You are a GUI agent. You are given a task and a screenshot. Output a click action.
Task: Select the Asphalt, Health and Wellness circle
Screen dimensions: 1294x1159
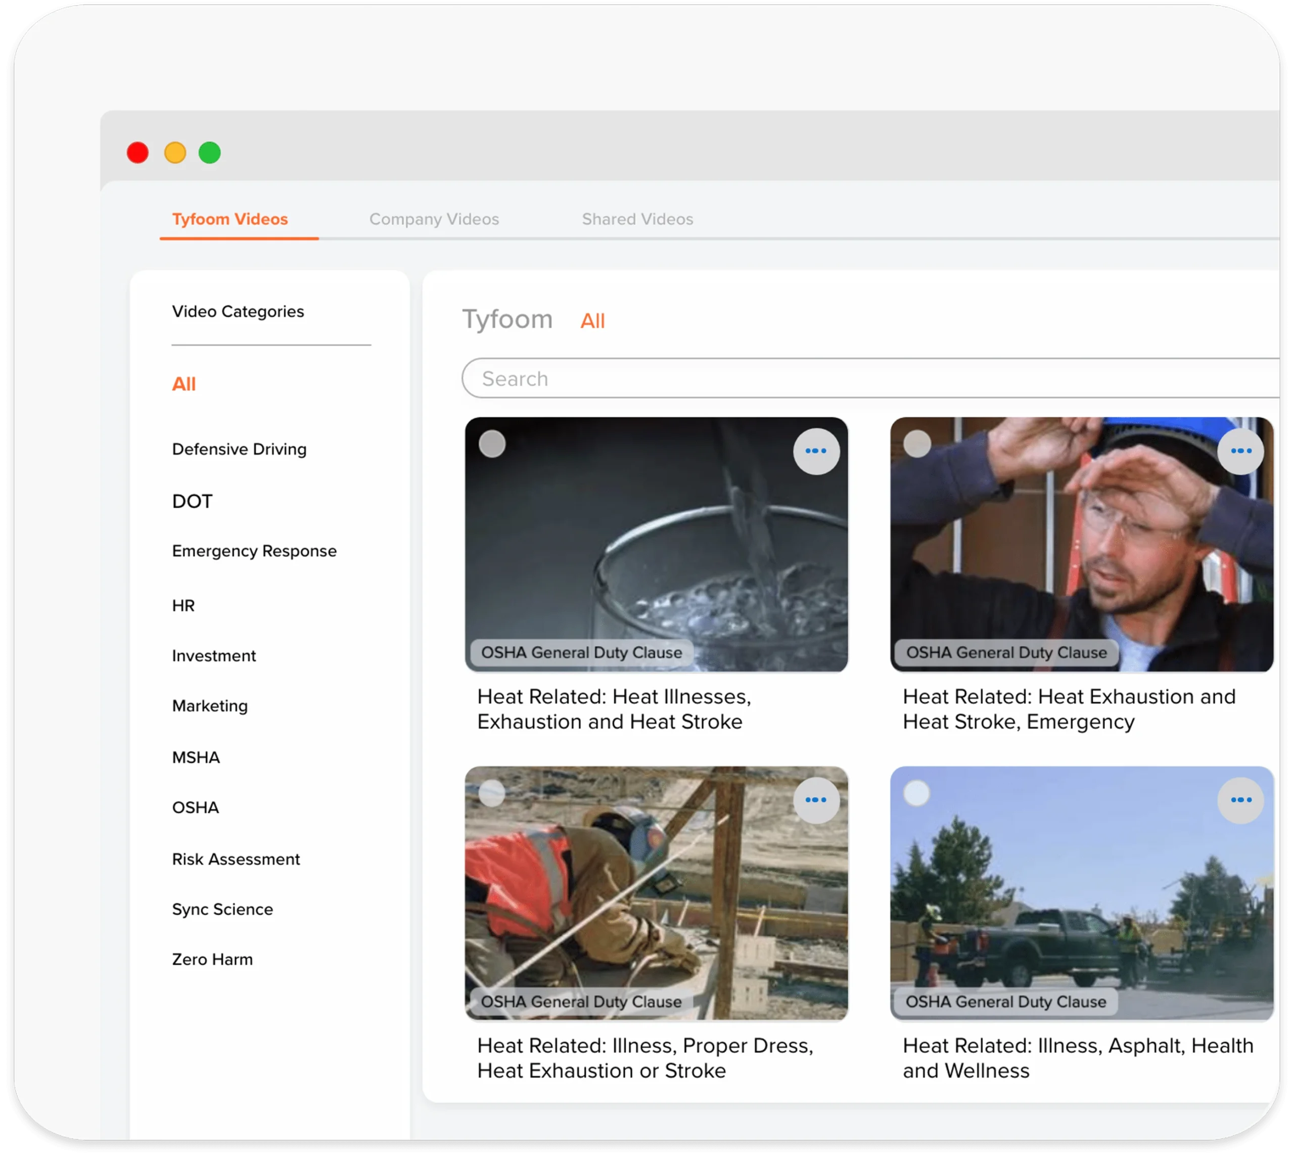click(x=917, y=793)
